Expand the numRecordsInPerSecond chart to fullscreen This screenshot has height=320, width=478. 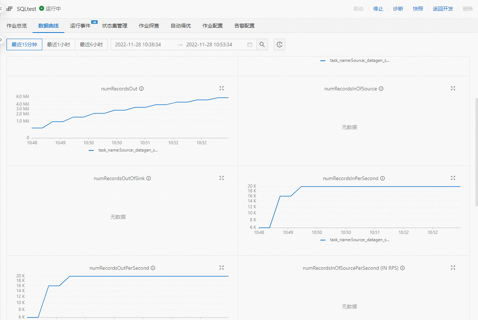453,178
